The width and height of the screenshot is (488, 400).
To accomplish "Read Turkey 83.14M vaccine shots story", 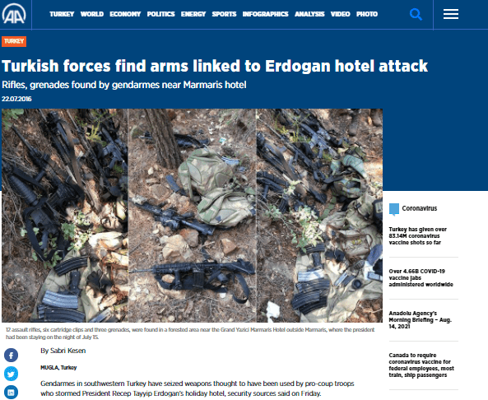I will pos(418,236).
